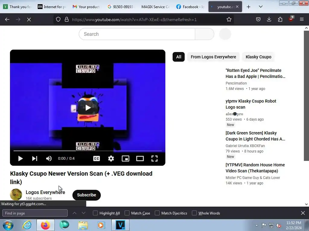Screen dimensions: 309x231
Task: Open tracking protection shield icon
Action: tap(58, 20)
